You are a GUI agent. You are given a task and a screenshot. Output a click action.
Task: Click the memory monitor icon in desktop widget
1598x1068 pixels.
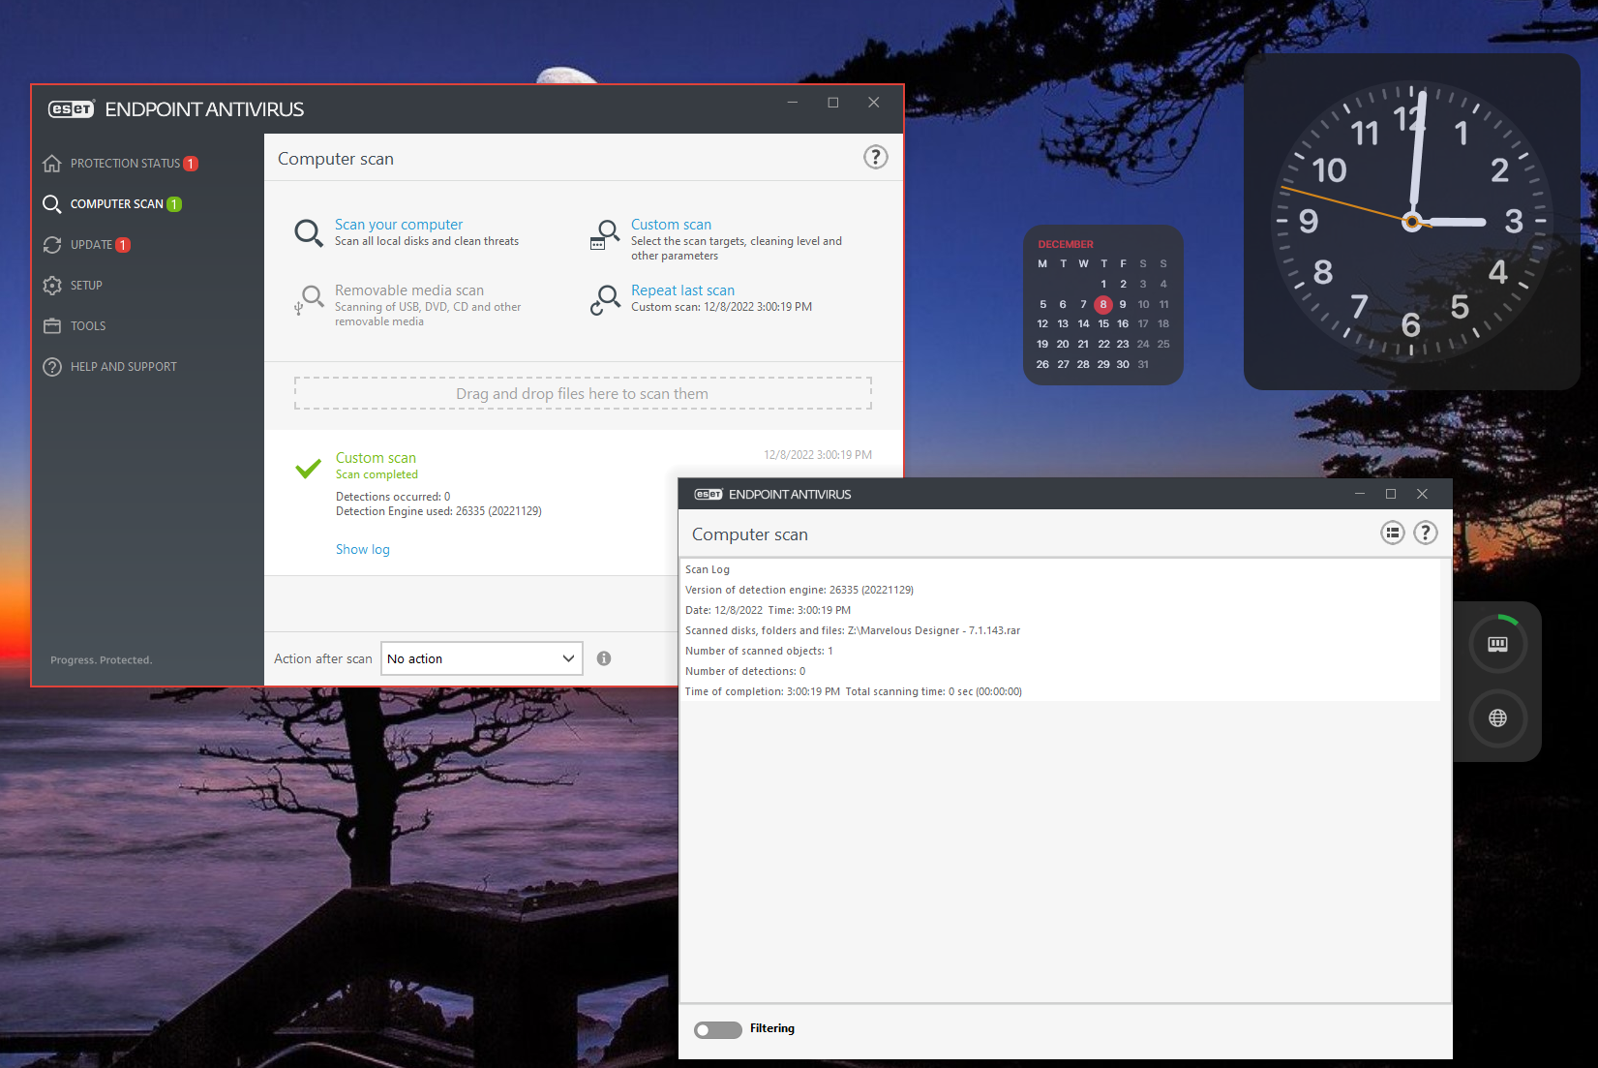(1497, 644)
